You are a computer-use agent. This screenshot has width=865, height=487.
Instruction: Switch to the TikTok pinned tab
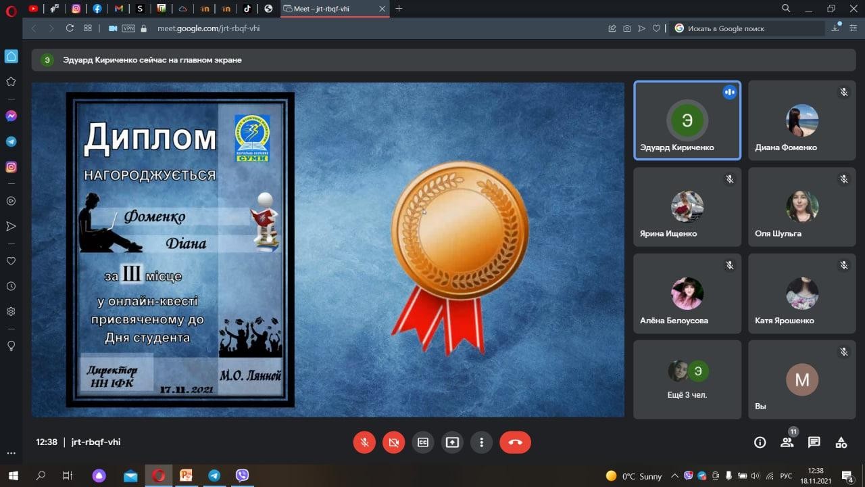pos(247,9)
